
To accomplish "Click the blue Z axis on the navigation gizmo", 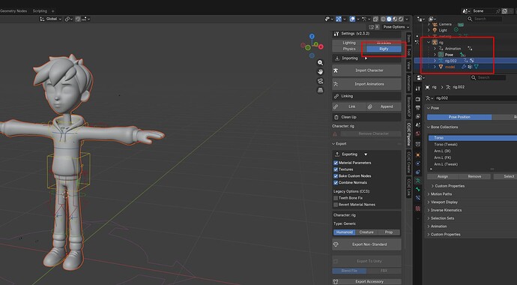I will point(312,36).
